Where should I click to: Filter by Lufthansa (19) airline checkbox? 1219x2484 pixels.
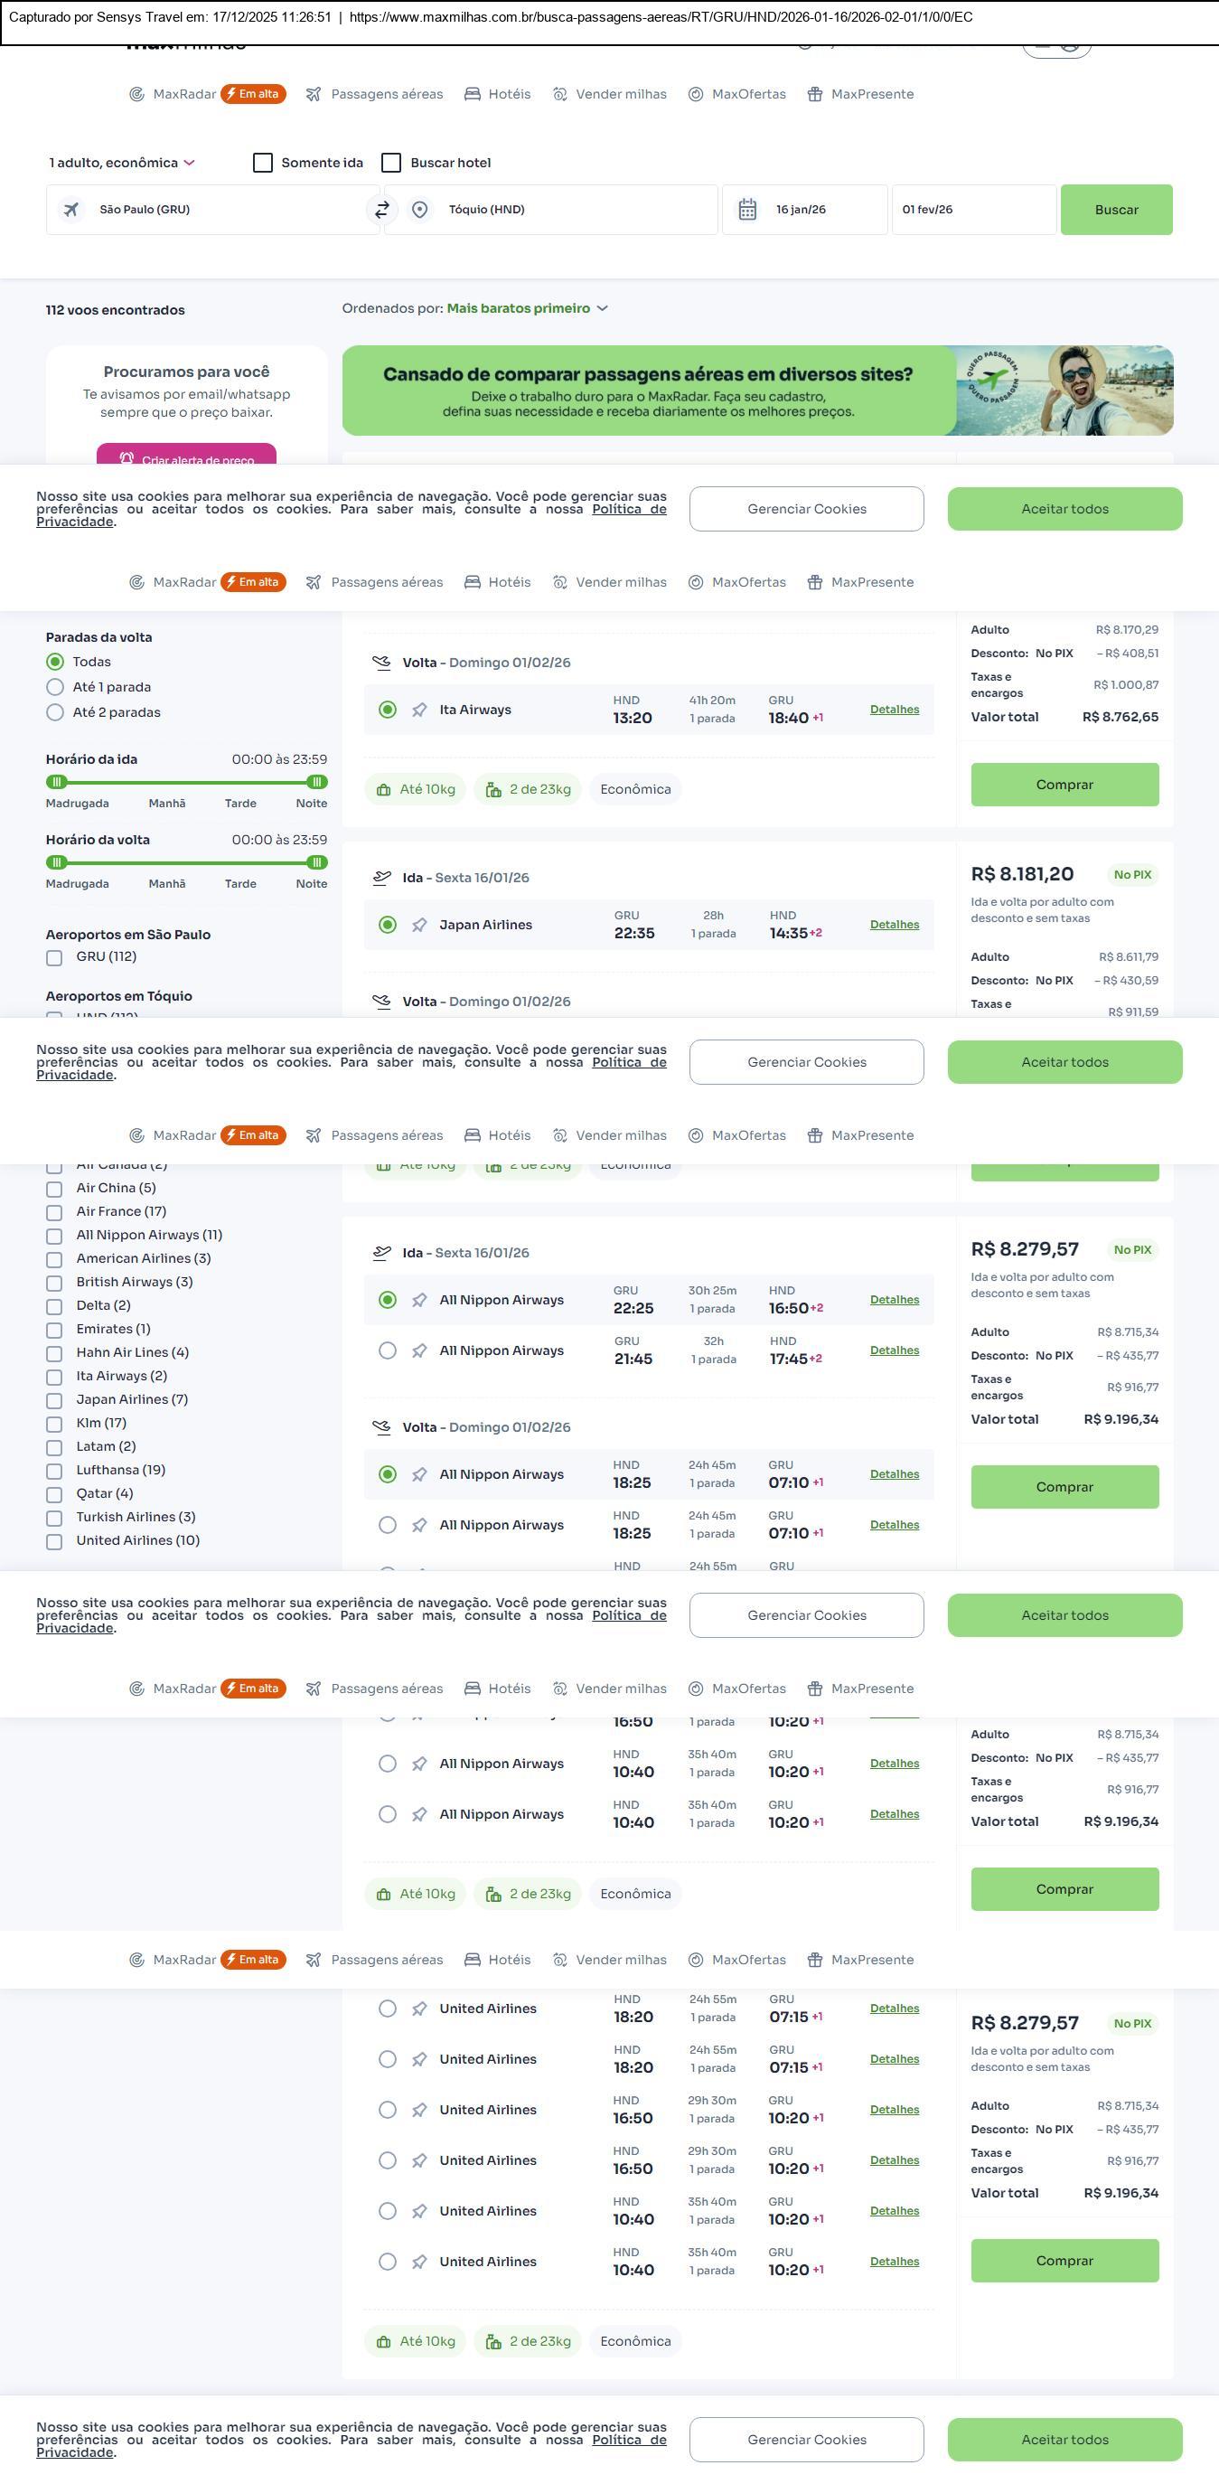55,1471
